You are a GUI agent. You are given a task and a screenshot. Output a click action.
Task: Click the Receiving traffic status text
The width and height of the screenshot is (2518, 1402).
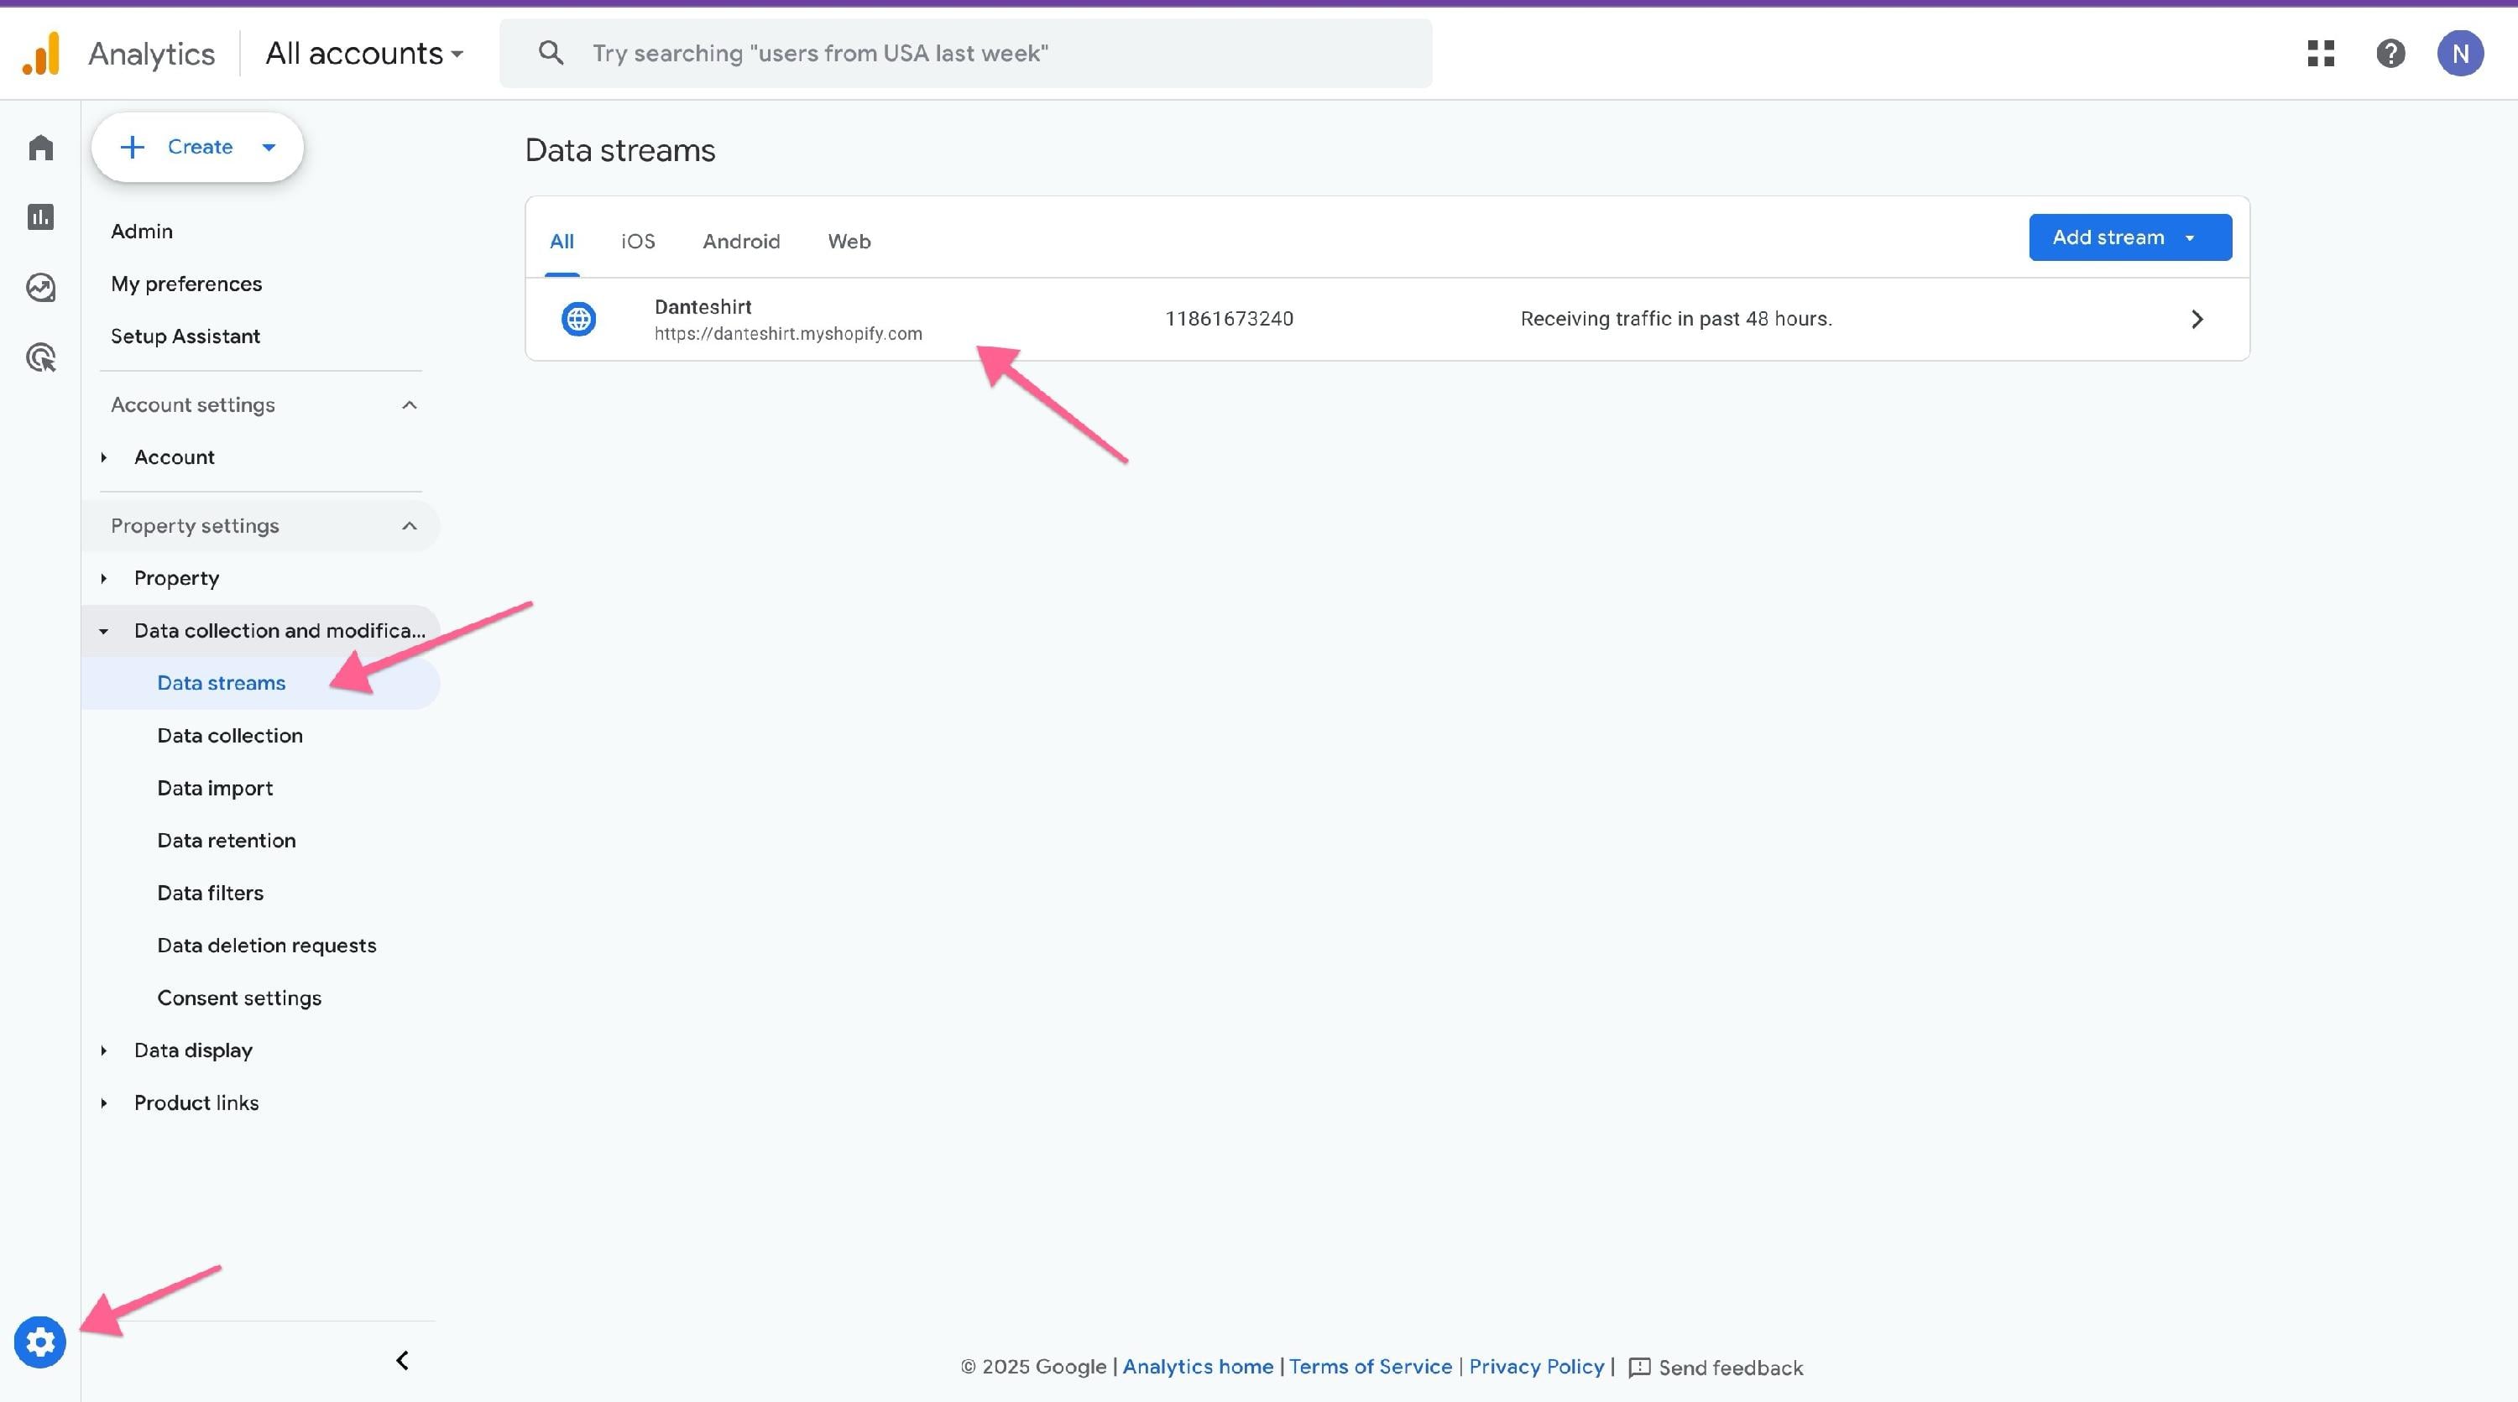pyautogui.click(x=1675, y=319)
